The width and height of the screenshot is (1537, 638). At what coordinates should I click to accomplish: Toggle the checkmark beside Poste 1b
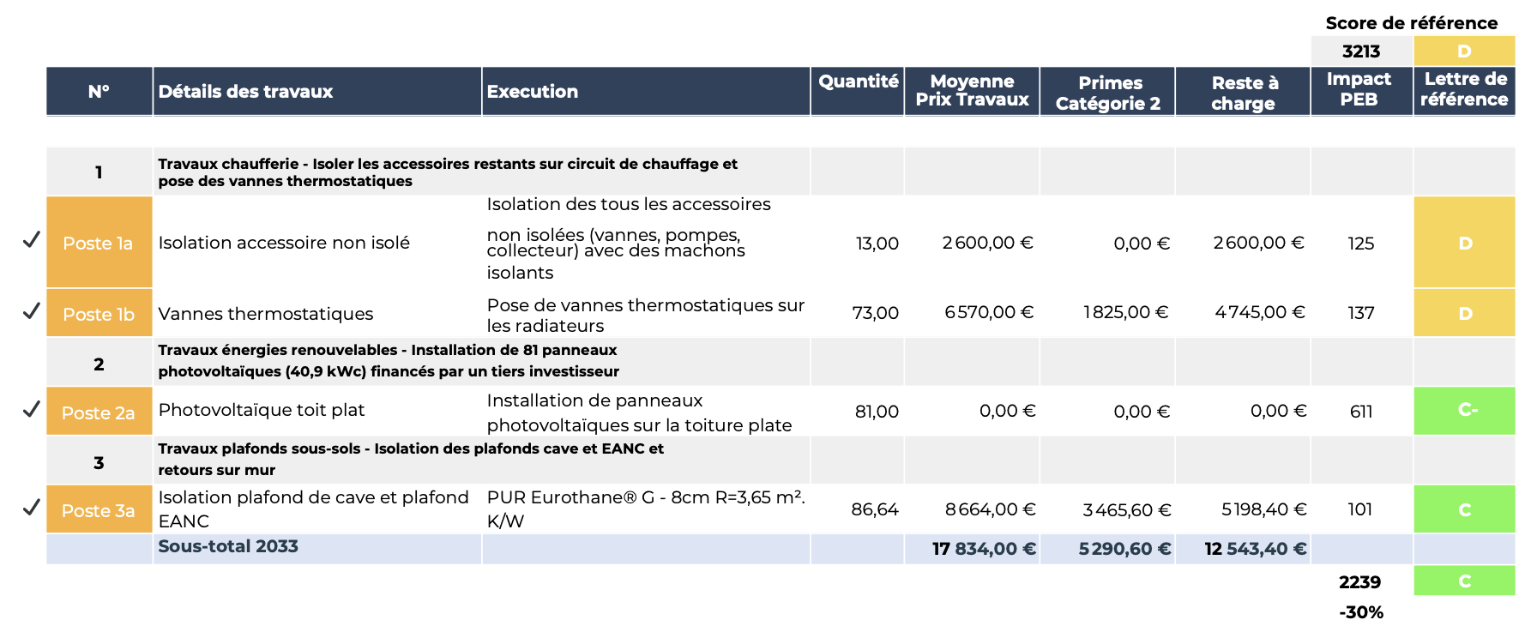31,311
